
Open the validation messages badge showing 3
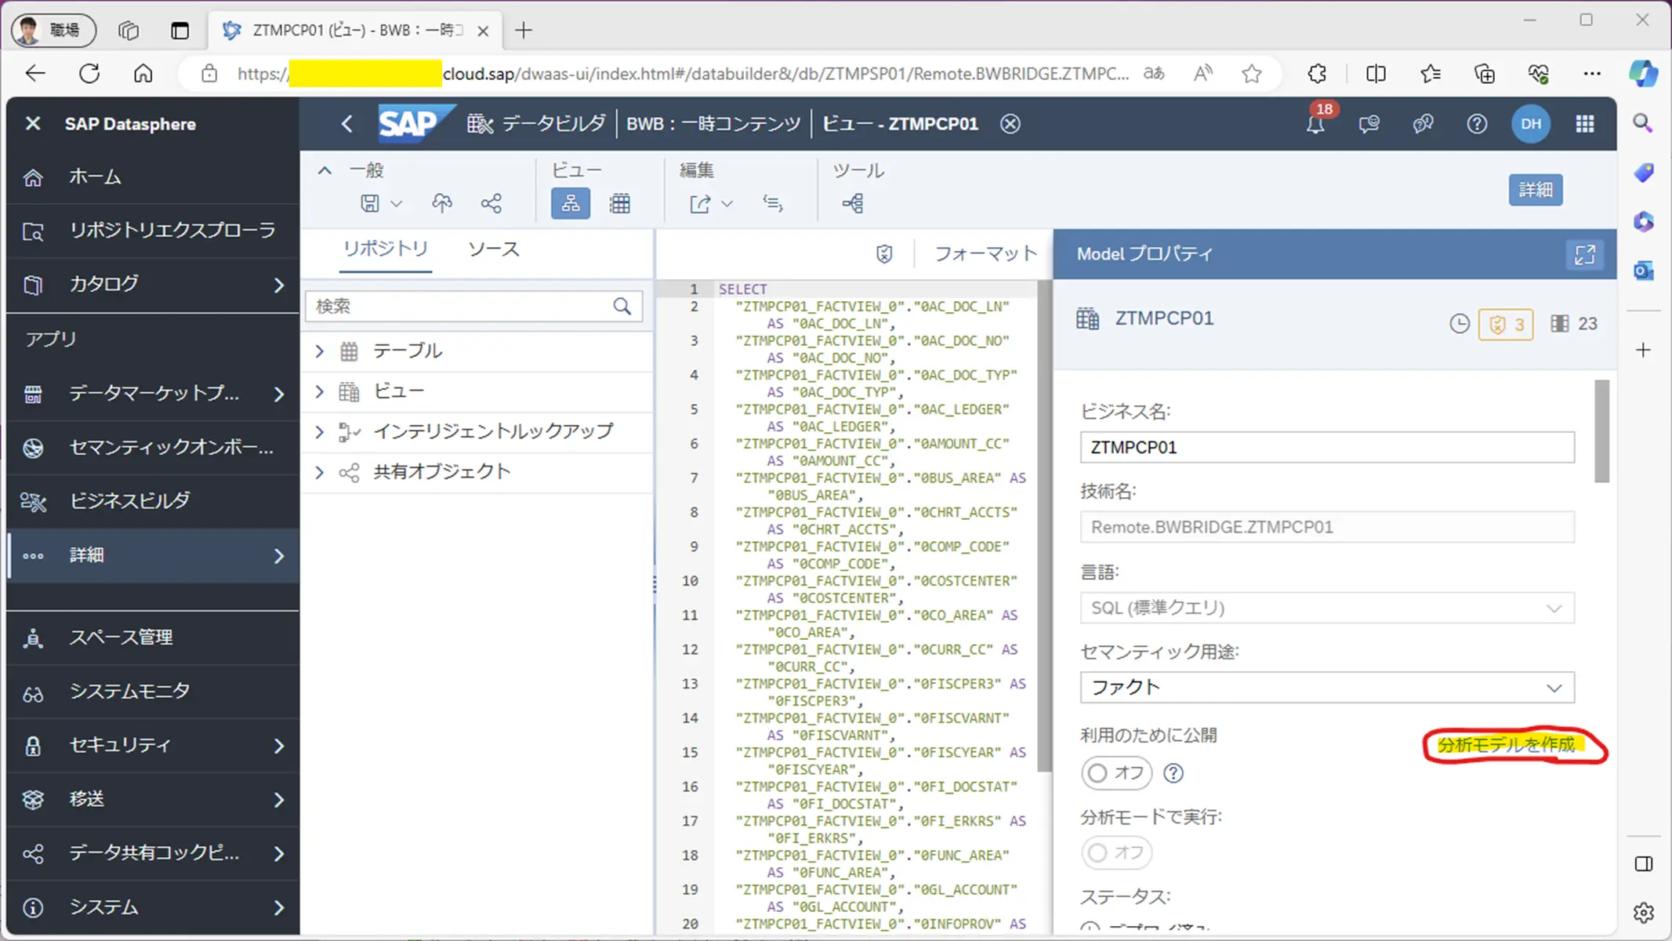click(1506, 325)
